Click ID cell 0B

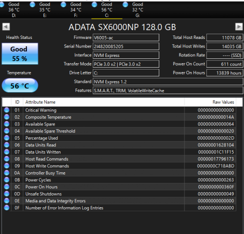click(17, 180)
